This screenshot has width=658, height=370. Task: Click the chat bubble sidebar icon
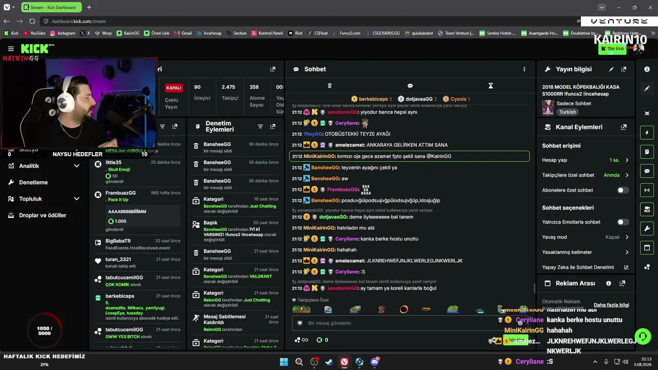tap(647, 171)
